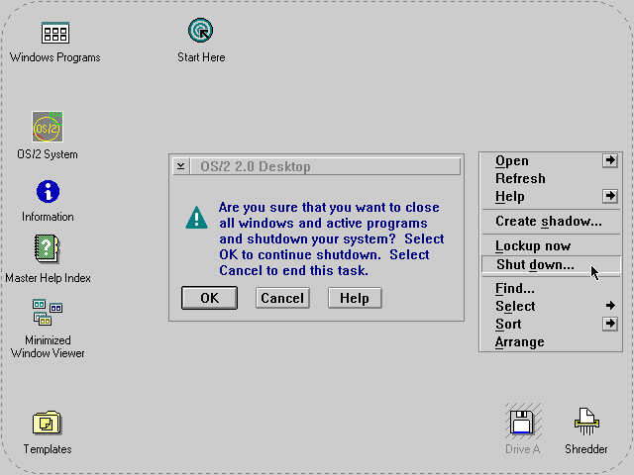Choose Refresh from the context menu
The width and height of the screenshot is (634, 475).
click(551, 178)
